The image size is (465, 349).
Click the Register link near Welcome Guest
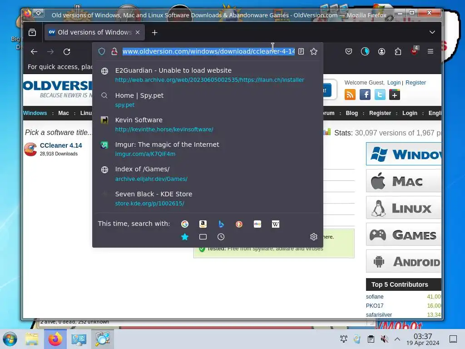416,83
